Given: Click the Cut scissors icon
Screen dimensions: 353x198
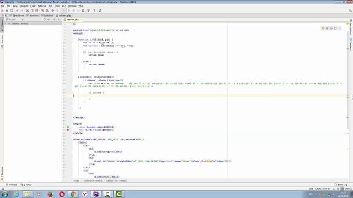Looking at the screenshot, I should click(x=28, y=10).
